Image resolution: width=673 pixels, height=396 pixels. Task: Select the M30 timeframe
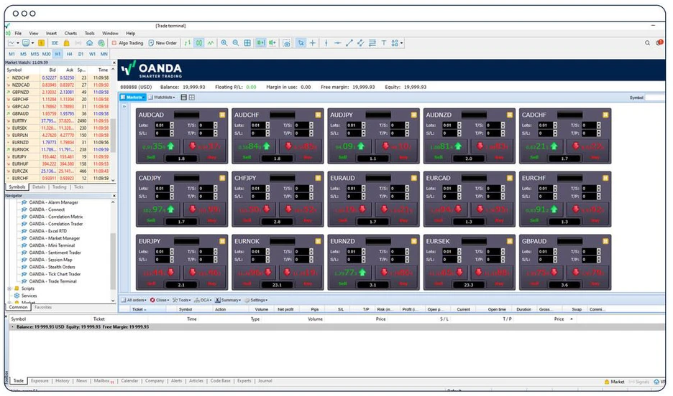click(46, 54)
